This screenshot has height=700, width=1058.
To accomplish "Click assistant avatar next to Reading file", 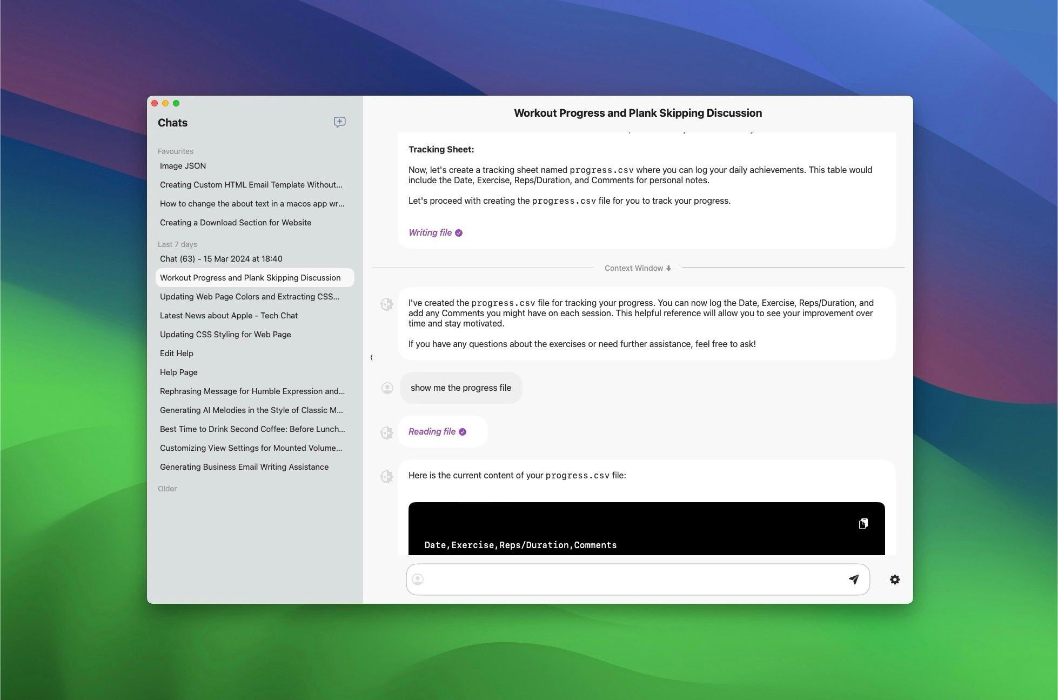I will 387,432.
